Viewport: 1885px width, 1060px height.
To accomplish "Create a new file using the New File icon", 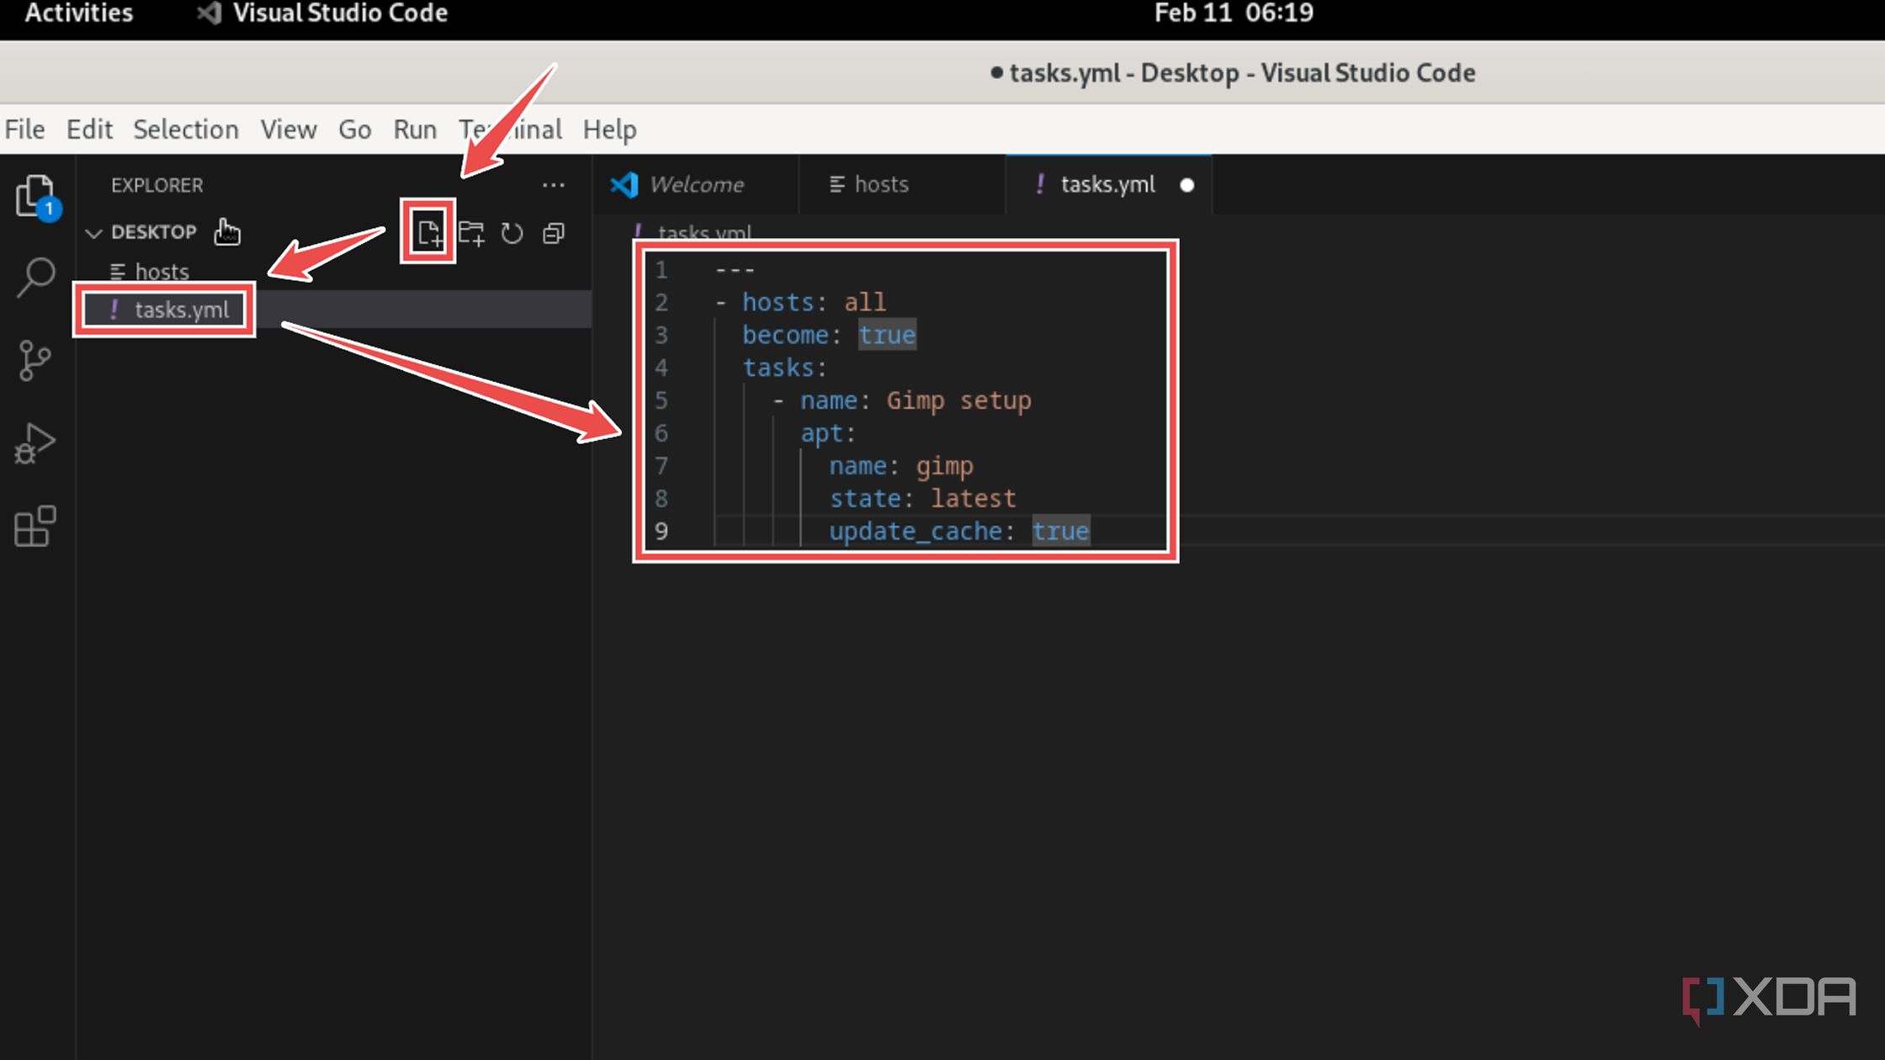I will (x=430, y=233).
